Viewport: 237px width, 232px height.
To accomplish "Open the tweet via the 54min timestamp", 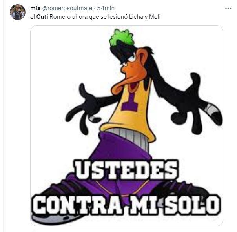I will coord(106,8).
